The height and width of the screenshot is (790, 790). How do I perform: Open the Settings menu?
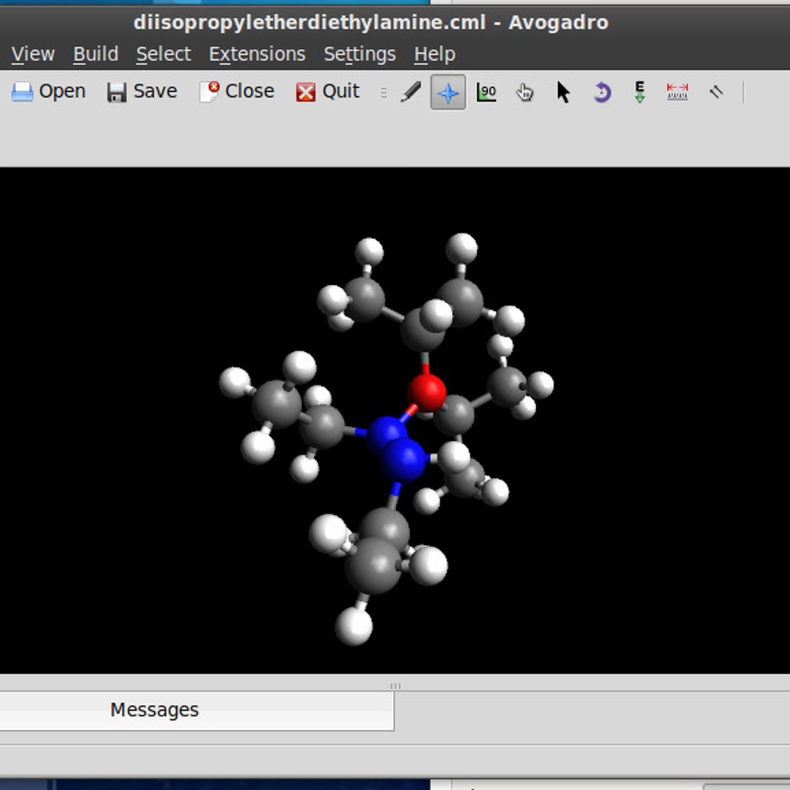359,54
